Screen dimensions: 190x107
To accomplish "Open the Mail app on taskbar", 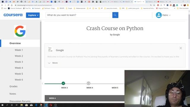I will [31, 105].
